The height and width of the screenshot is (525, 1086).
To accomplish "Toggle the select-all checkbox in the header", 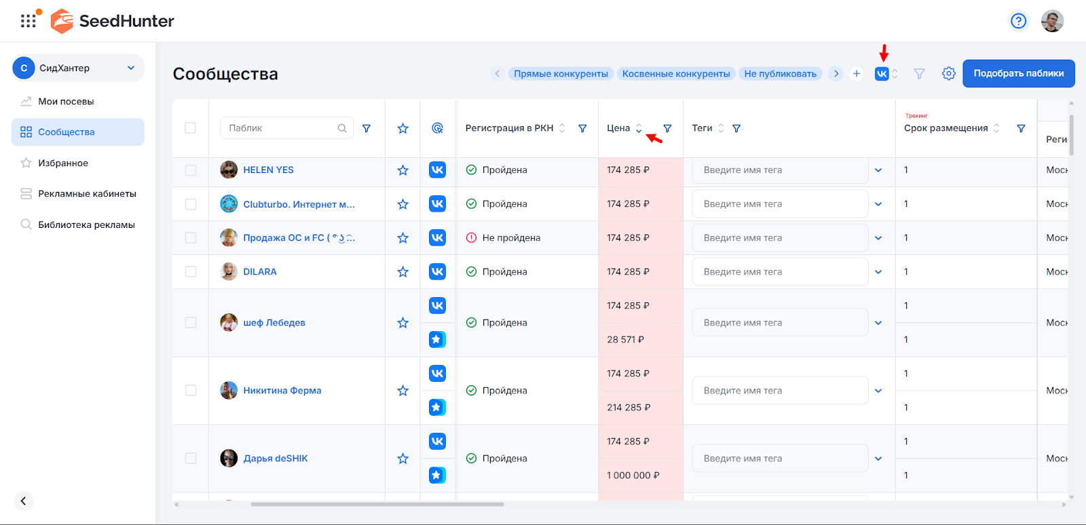I will coord(190,128).
